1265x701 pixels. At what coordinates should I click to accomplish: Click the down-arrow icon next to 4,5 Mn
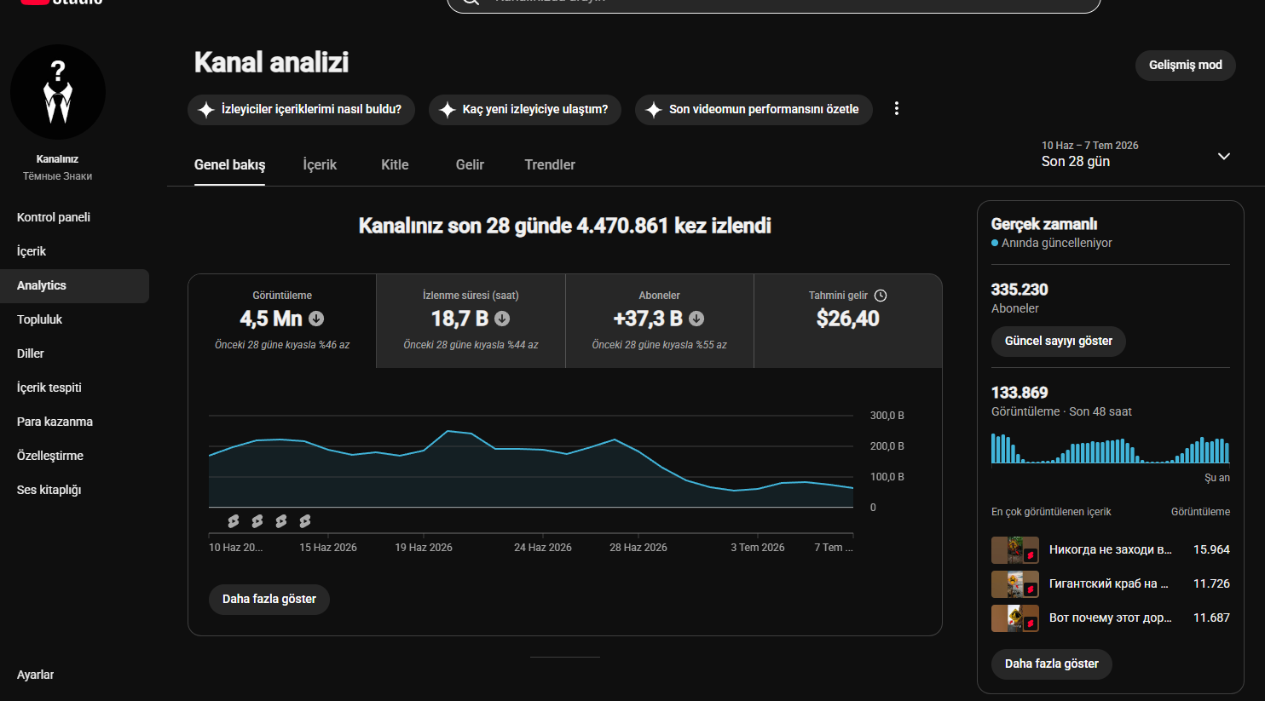[316, 319]
